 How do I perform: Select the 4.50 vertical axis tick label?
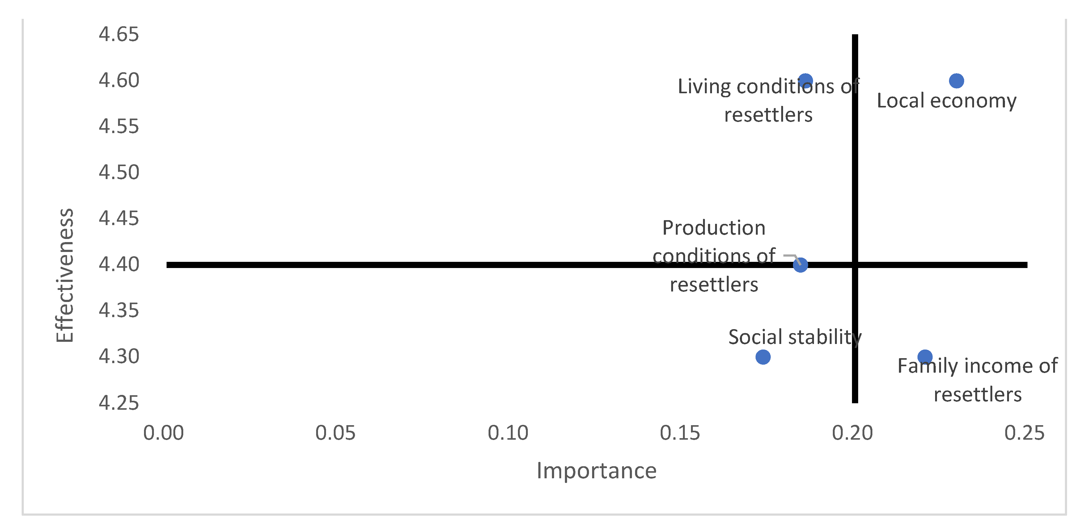click(119, 172)
